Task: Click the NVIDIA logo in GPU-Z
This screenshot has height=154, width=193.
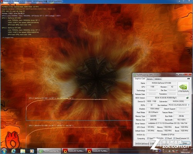Action: tap(183, 89)
